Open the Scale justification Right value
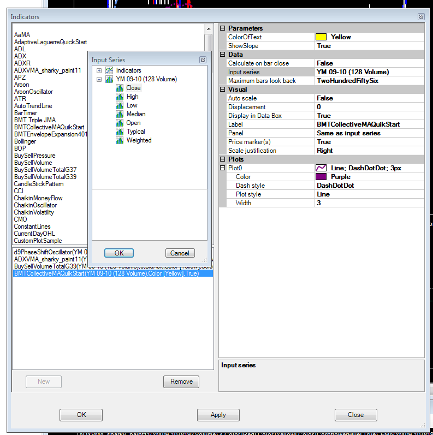Screen dimensions: 433x435 pyautogui.click(x=370, y=151)
